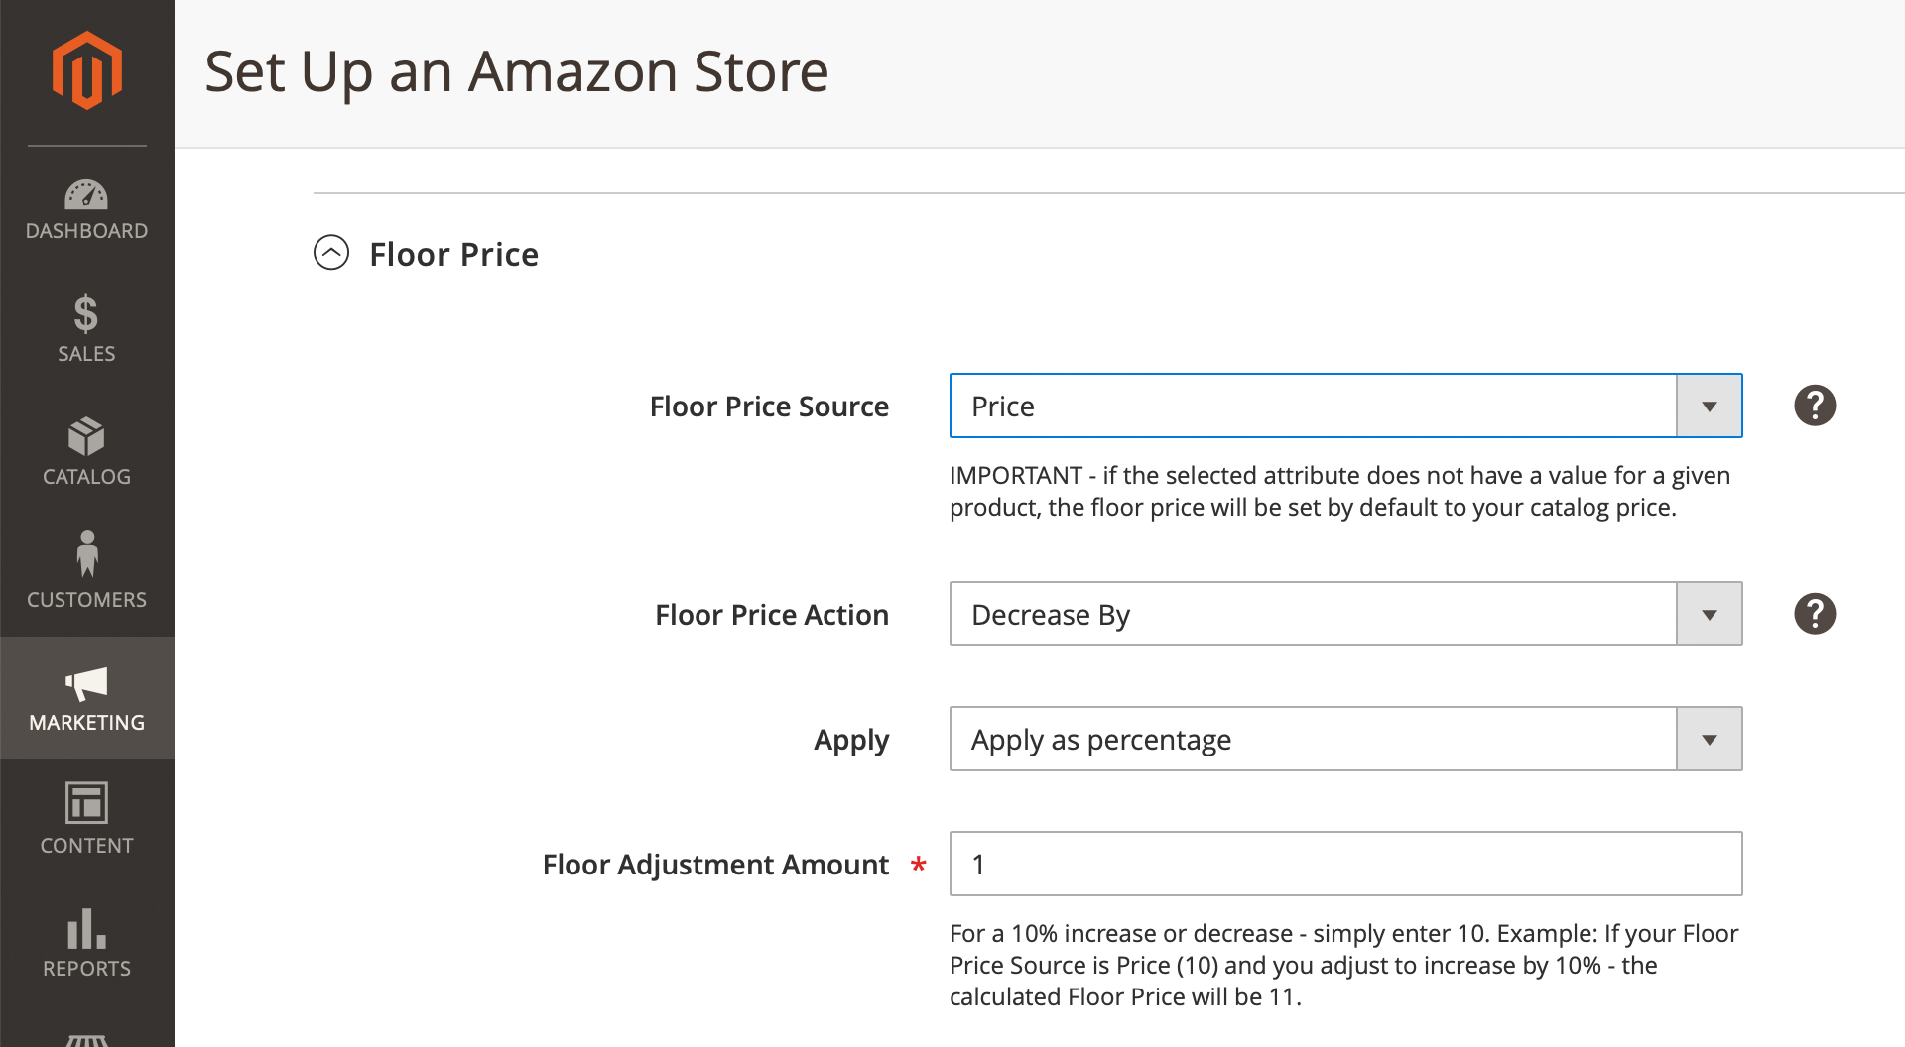Open the Customers person icon
Viewport: 1905px width, 1047px height.
[x=87, y=554]
